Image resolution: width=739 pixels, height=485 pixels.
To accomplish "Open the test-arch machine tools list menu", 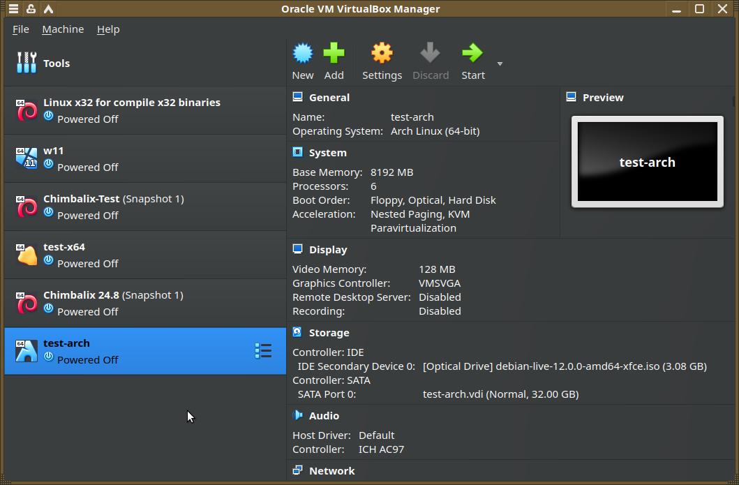I will (x=263, y=351).
